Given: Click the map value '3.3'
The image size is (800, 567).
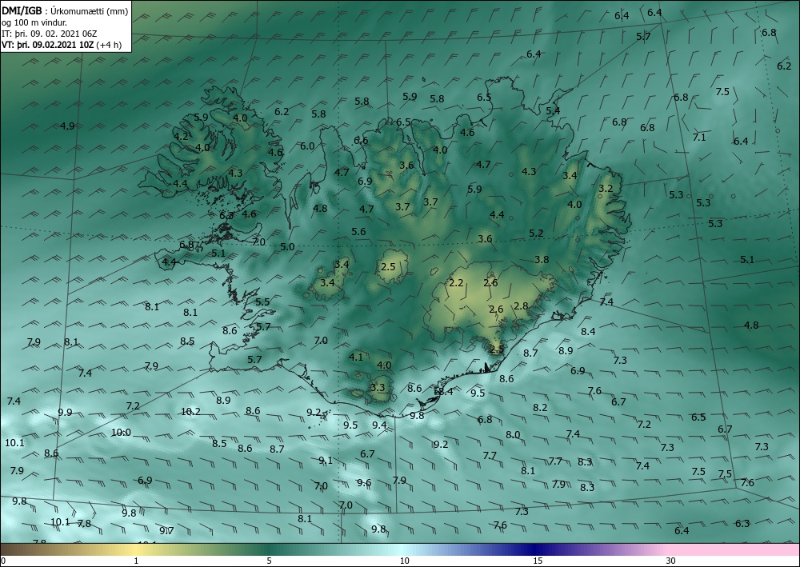Looking at the screenshot, I should (378, 388).
